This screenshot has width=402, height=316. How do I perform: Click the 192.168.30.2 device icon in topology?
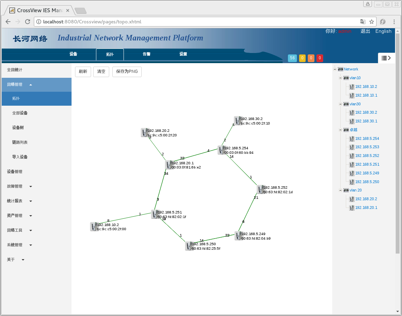click(238, 121)
